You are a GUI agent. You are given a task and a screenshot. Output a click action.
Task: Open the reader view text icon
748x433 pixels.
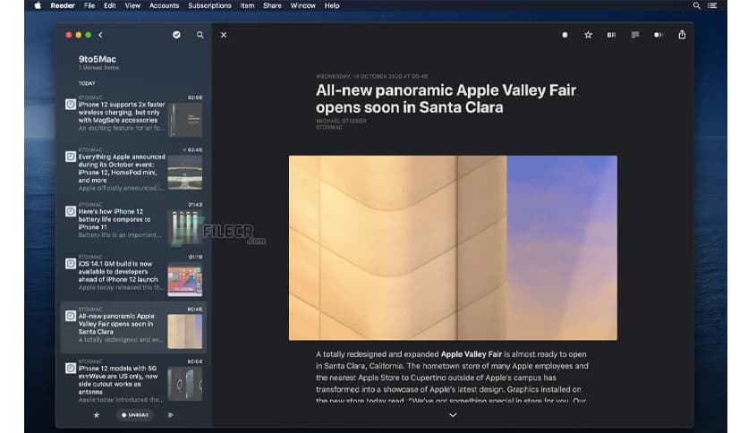pos(635,35)
